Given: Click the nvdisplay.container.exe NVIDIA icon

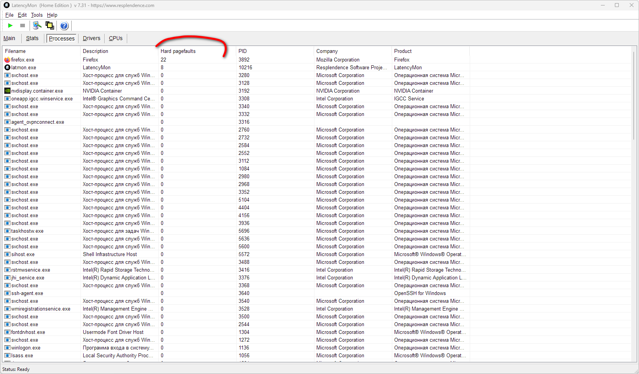Looking at the screenshot, I should 7,91.
